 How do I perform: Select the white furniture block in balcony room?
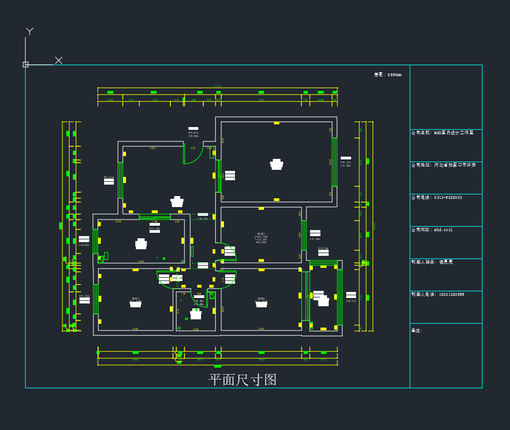coord(323,301)
